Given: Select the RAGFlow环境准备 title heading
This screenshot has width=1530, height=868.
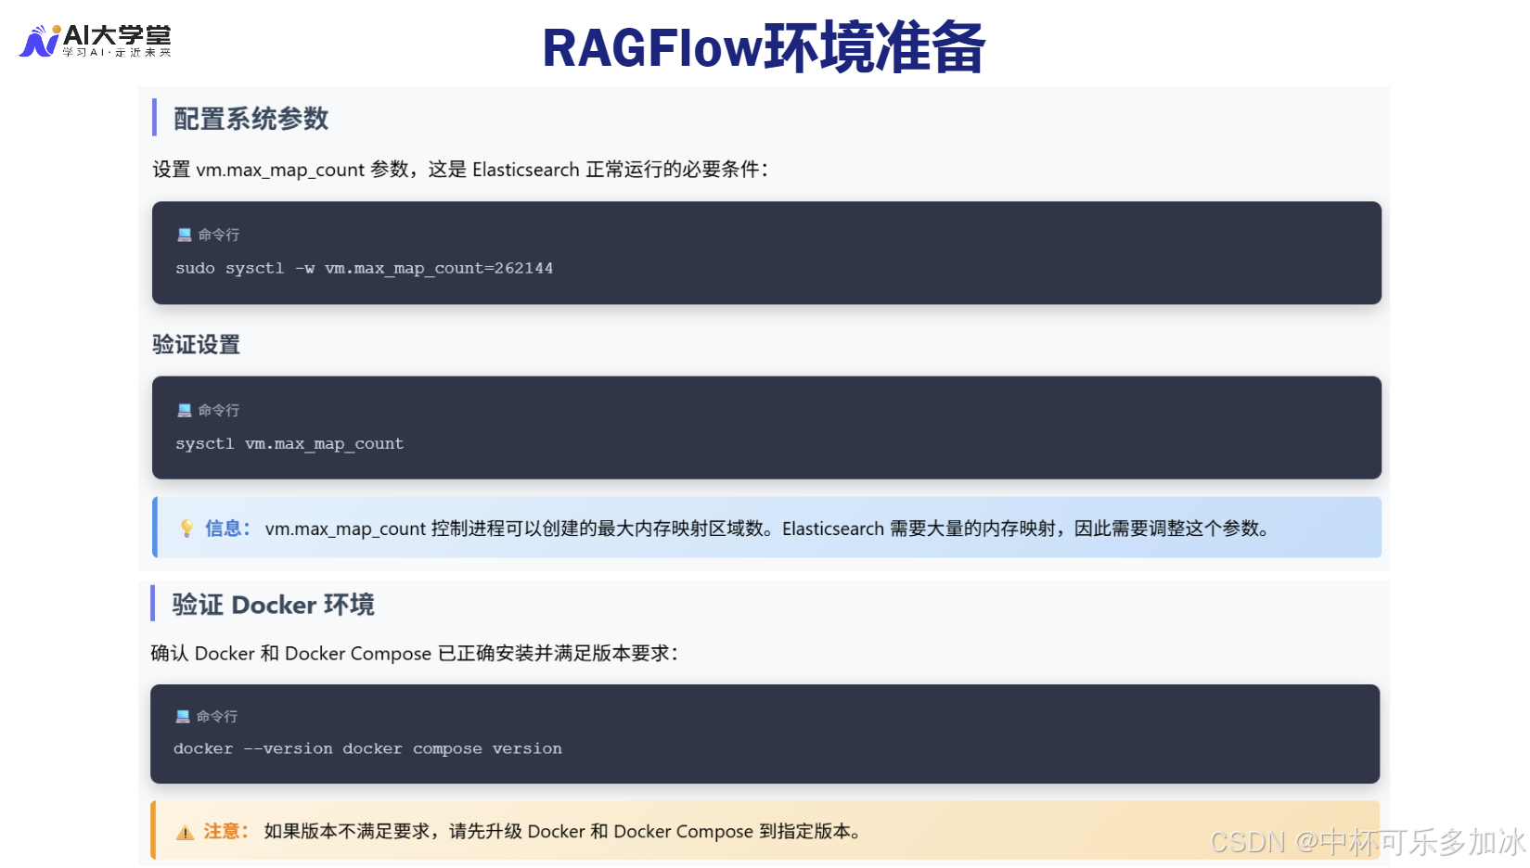Looking at the screenshot, I should tap(765, 48).
